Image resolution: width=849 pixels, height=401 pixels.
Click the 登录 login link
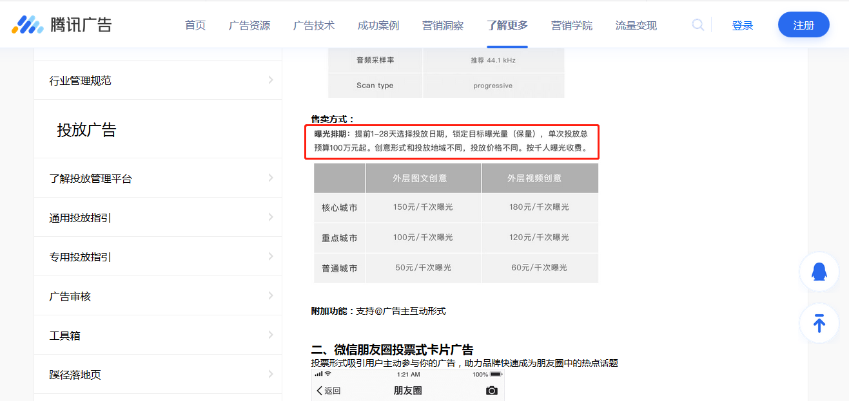pos(743,25)
